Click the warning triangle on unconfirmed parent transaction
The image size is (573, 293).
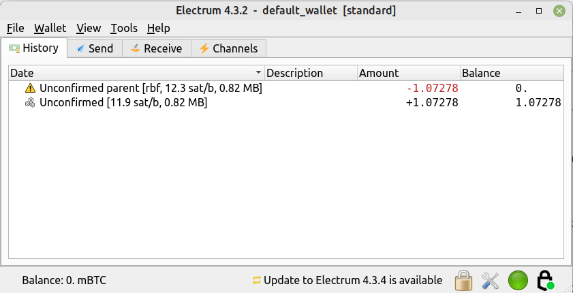31,88
